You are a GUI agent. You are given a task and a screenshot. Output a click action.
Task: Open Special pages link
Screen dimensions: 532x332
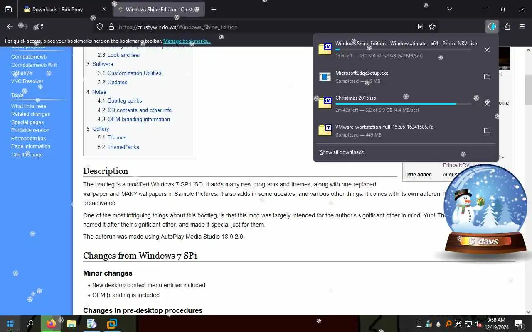pos(27,122)
